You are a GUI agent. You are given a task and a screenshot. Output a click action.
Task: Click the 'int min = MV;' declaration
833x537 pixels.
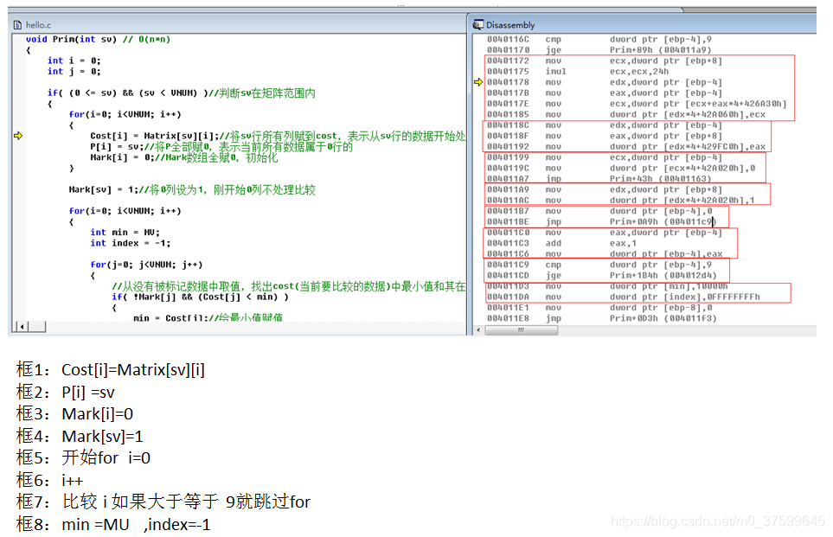[x=125, y=232]
